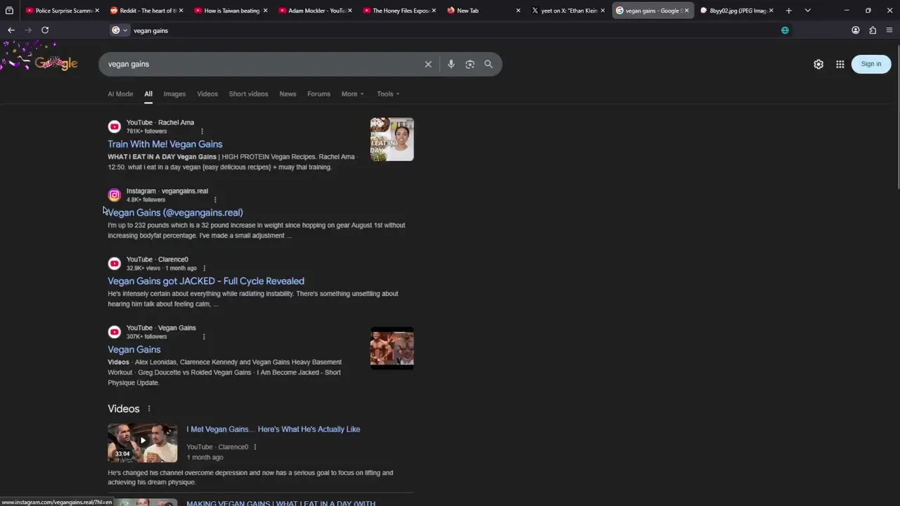Click the YouTube favicon of Vegan Gains channel result
Viewport: 900px width, 506px height.
click(114, 332)
